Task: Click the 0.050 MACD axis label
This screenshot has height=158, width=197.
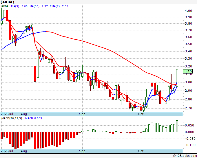Action: coord(189,125)
